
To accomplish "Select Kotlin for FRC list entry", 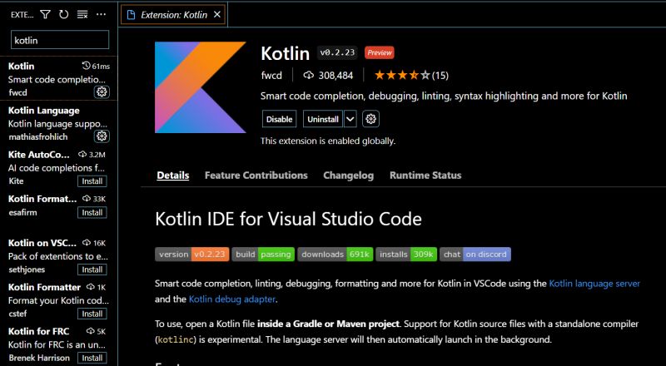I will coord(58,344).
